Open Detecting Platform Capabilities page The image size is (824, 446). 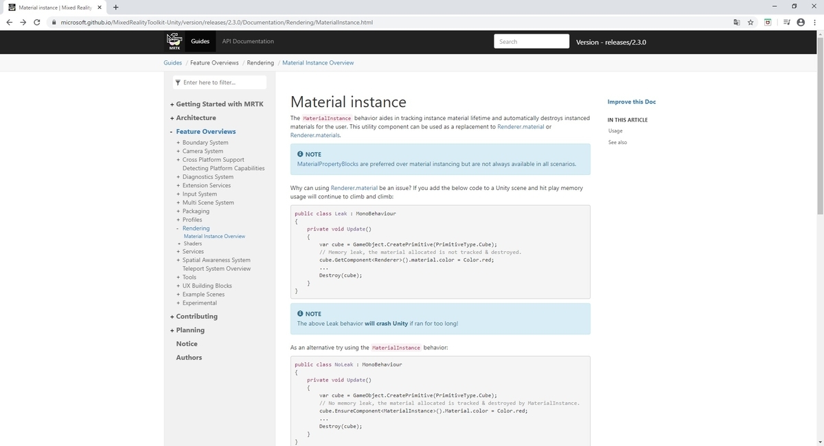coord(223,168)
